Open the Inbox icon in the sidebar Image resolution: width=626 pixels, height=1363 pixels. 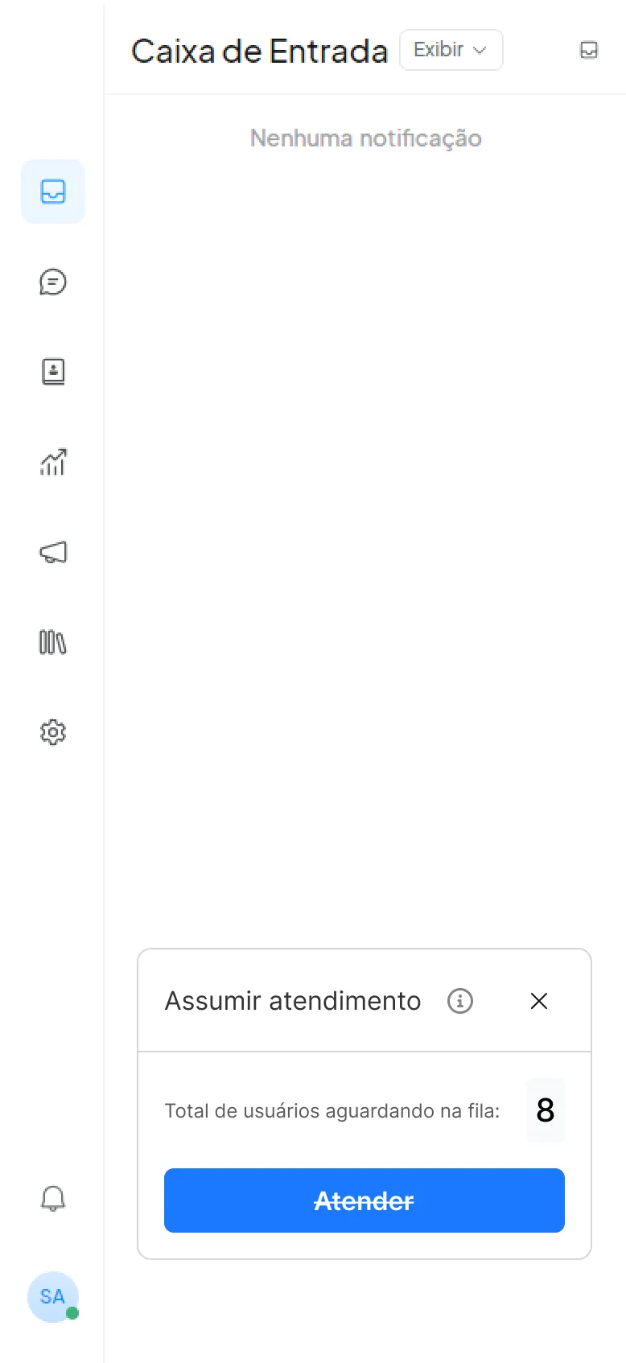pyautogui.click(x=53, y=191)
